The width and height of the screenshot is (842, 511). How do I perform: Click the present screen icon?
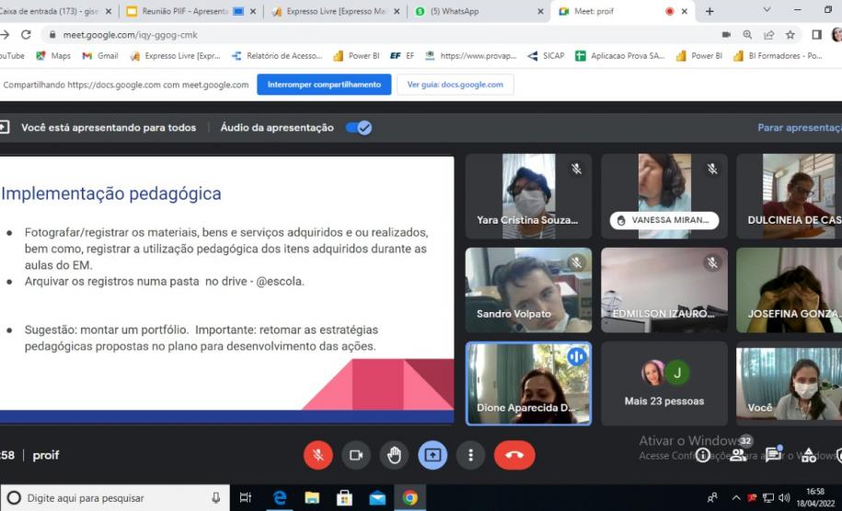point(433,455)
